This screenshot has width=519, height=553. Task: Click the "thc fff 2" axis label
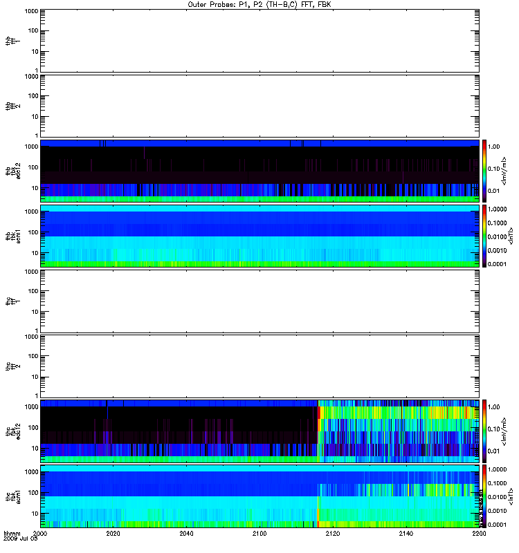pos(12,366)
